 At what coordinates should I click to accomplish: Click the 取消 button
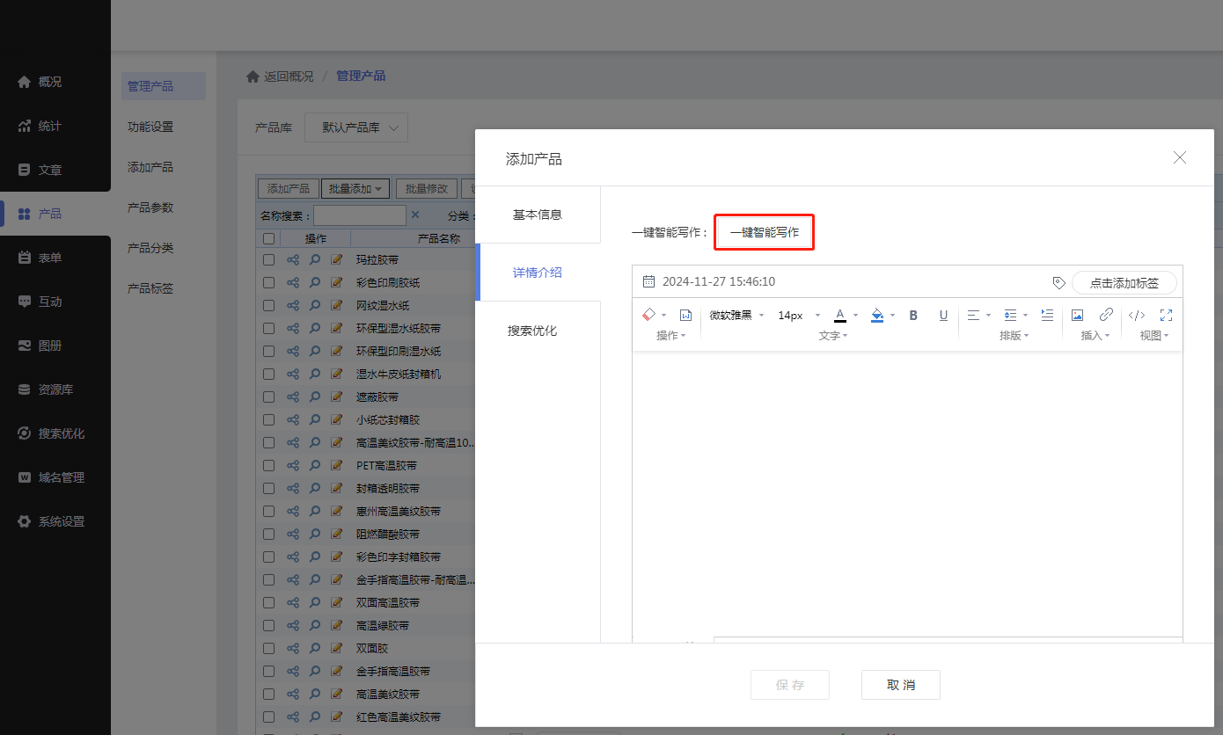900,685
